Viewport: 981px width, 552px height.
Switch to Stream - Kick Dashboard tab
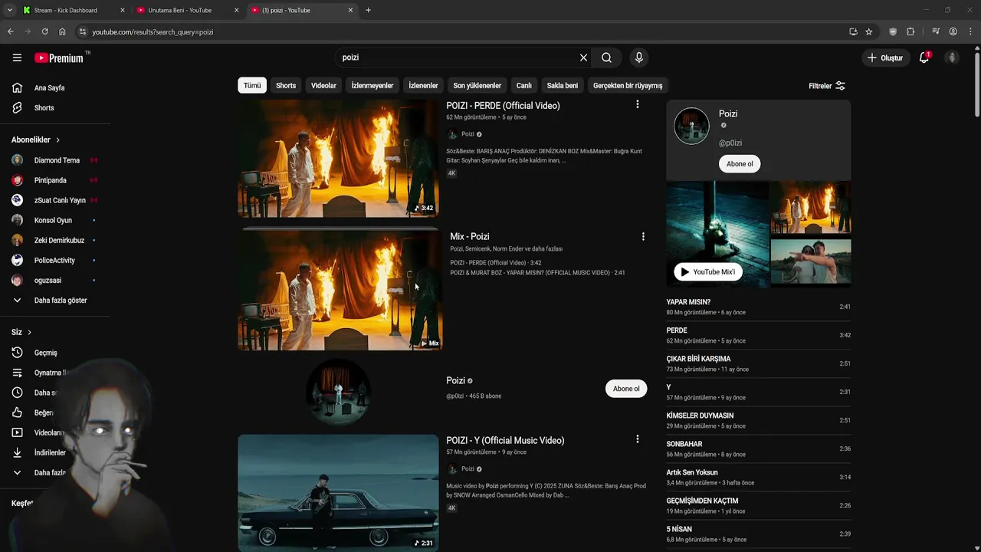[x=74, y=10]
